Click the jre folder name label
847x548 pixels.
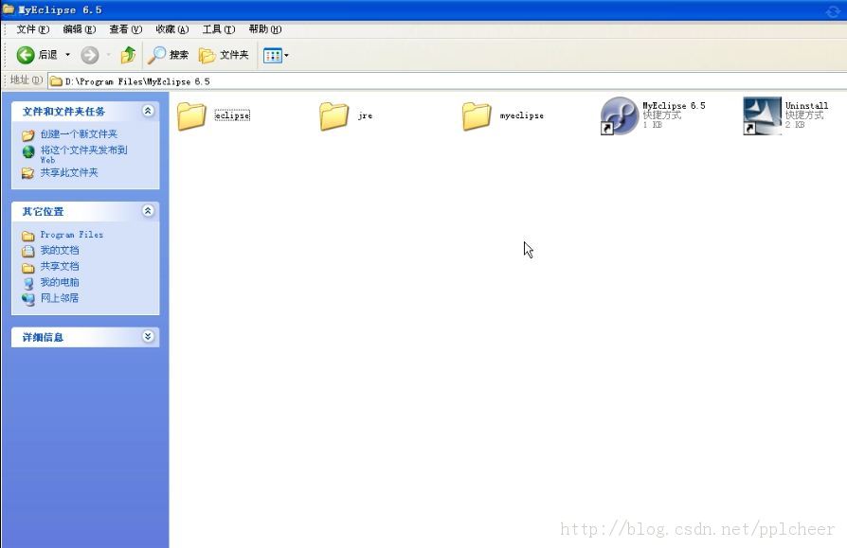(365, 115)
